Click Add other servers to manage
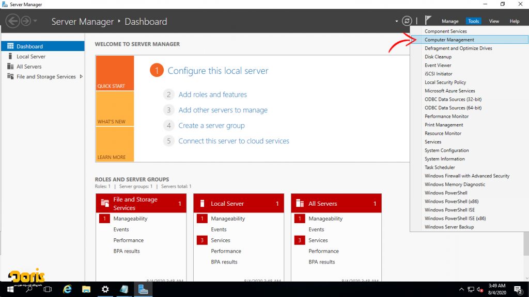Screen dimensions: 529x297 [223, 110]
